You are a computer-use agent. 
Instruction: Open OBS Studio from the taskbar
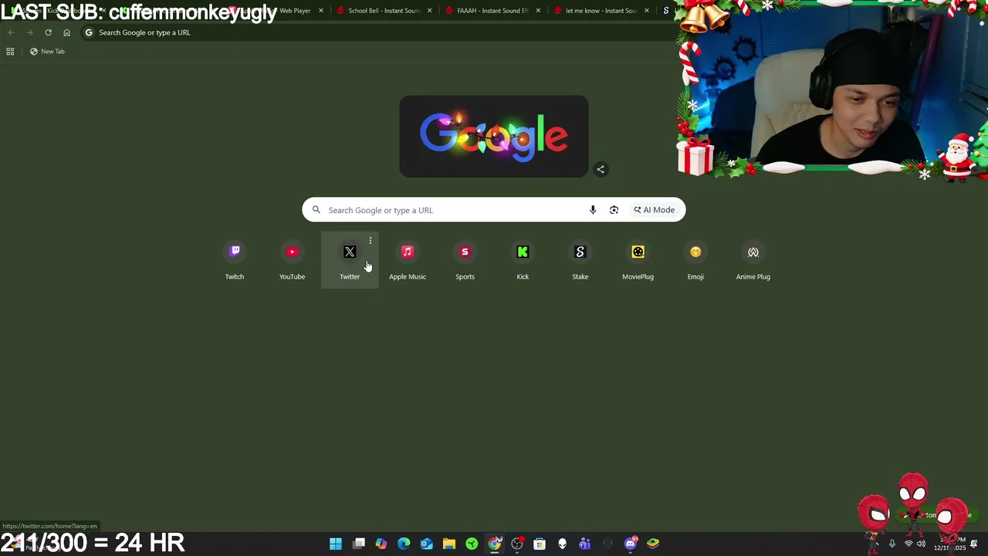pos(517,544)
